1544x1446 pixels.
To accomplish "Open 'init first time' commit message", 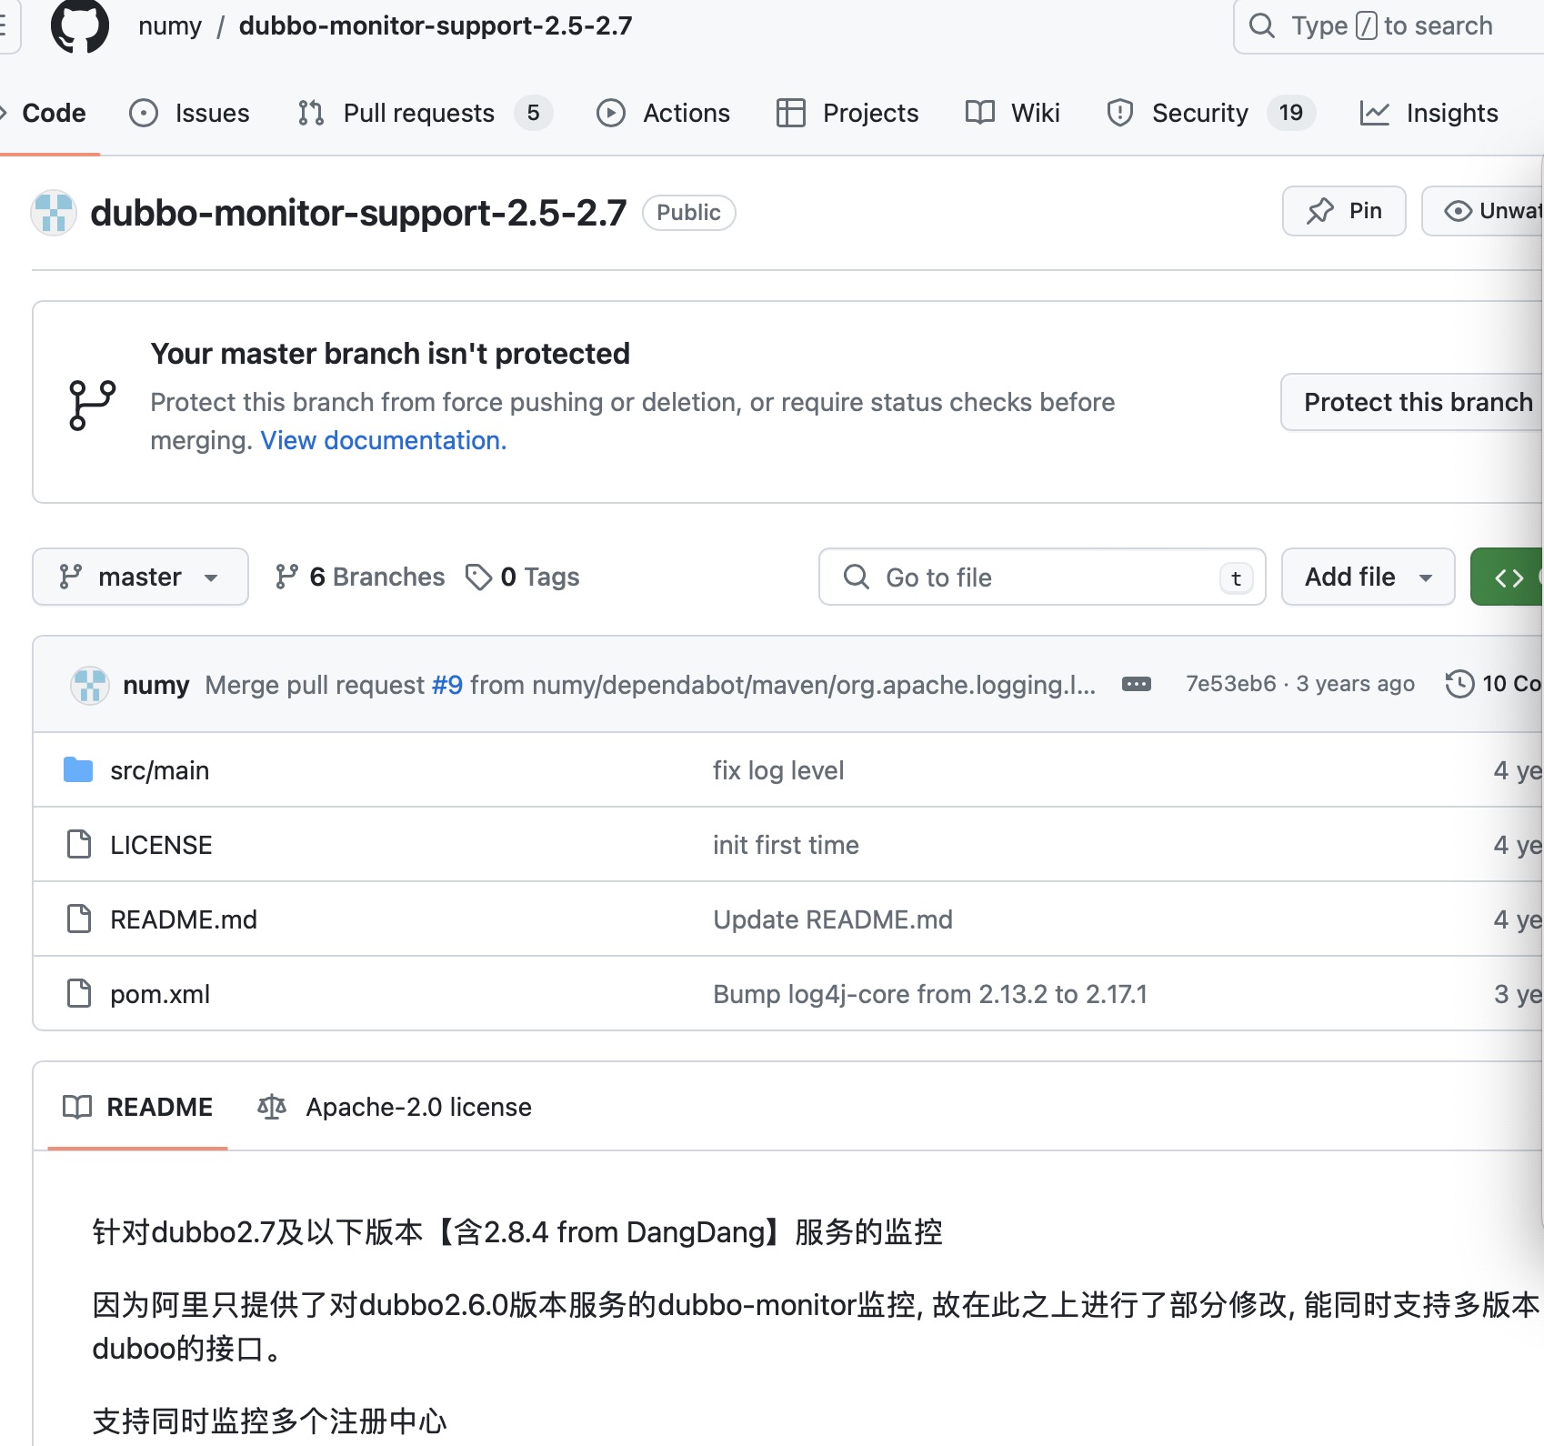I will click(x=786, y=845).
